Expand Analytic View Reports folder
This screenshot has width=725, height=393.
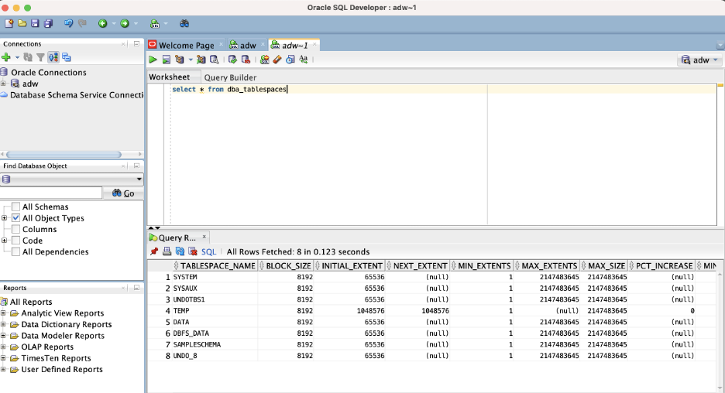(x=3, y=313)
